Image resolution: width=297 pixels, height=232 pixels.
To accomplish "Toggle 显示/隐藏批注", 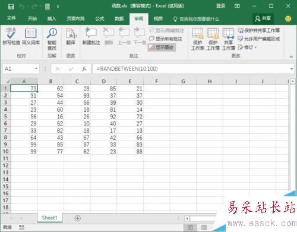I will coord(166,30).
